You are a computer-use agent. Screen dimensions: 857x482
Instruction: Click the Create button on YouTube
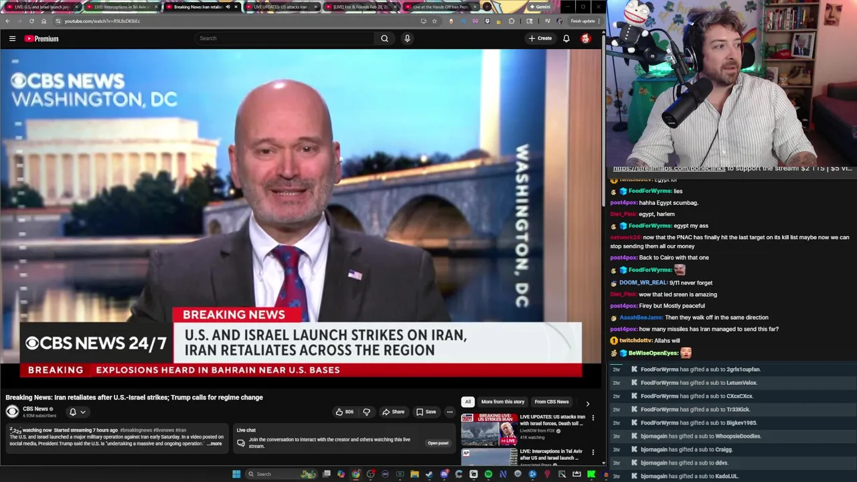click(x=540, y=38)
